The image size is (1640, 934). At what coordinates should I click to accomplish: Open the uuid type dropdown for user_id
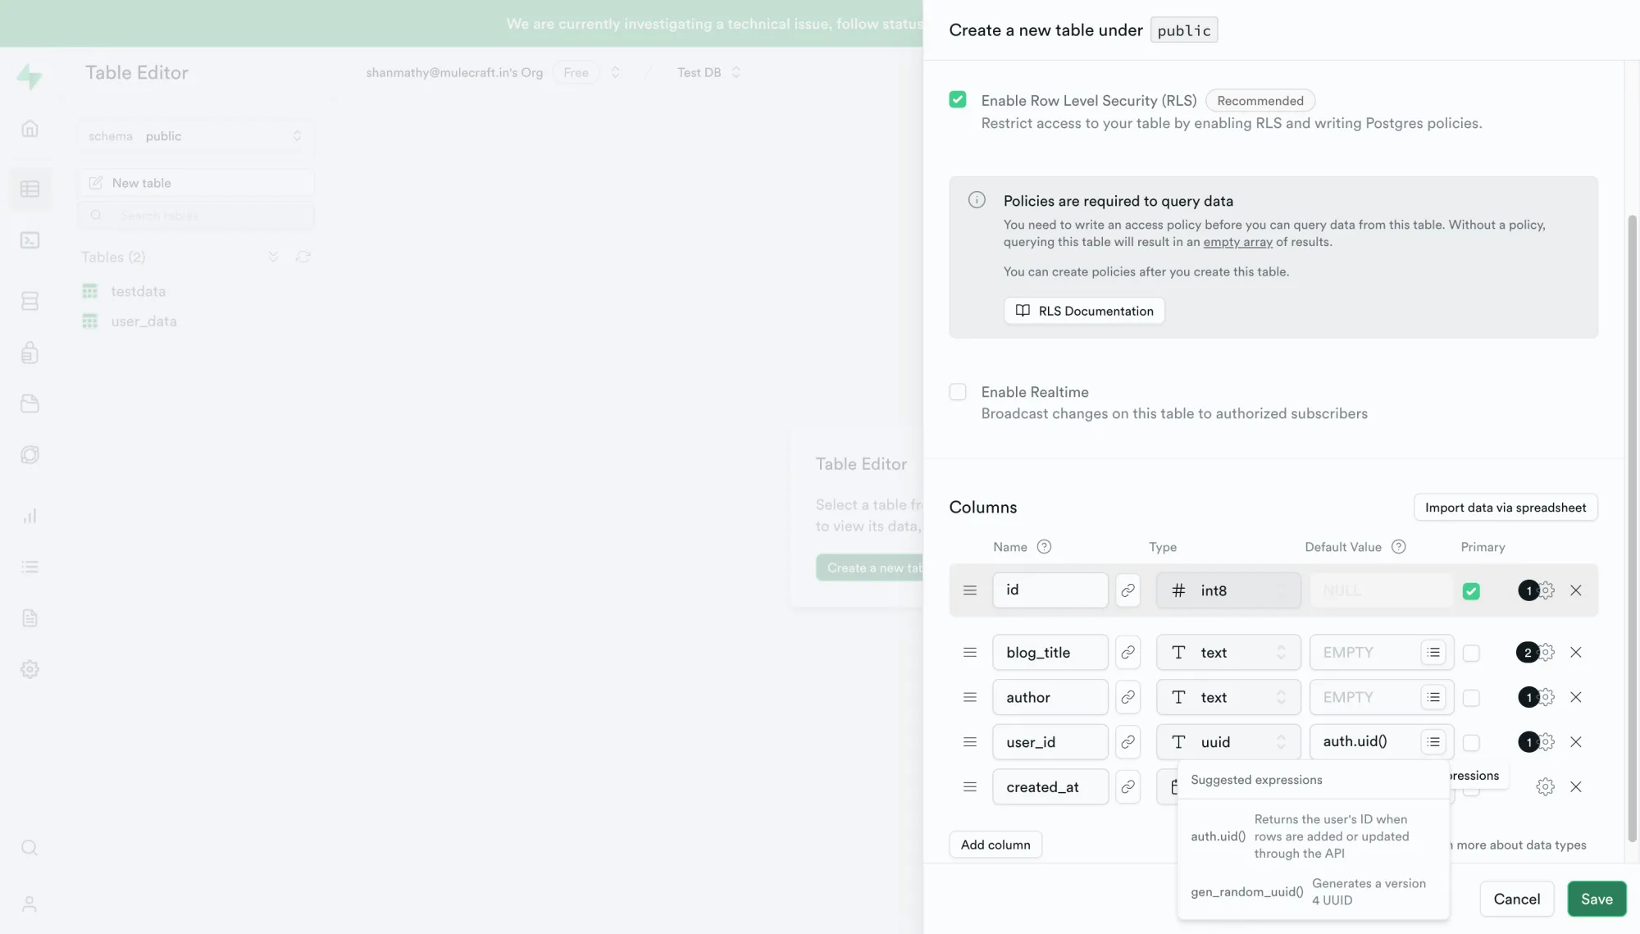(x=1228, y=742)
